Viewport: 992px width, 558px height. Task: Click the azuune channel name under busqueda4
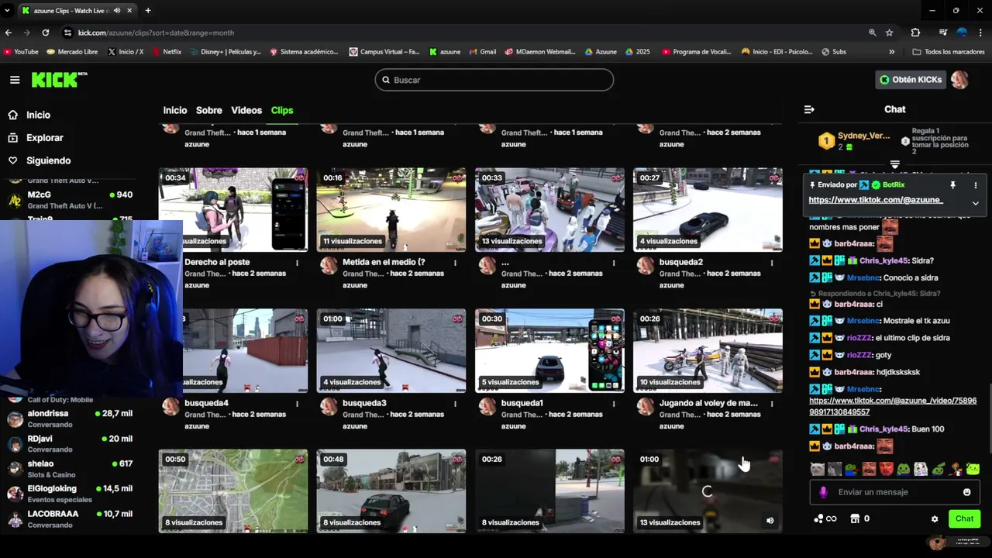(197, 426)
